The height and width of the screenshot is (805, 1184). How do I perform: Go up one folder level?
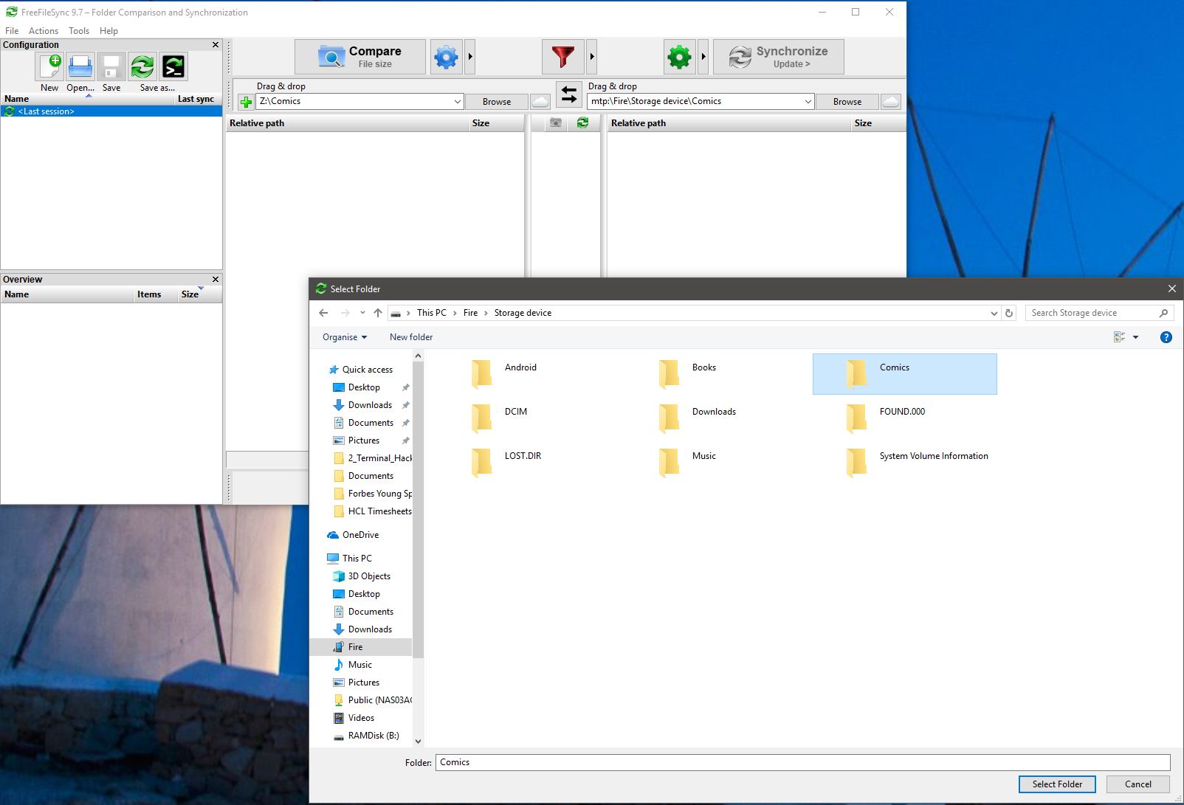pyautogui.click(x=378, y=313)
